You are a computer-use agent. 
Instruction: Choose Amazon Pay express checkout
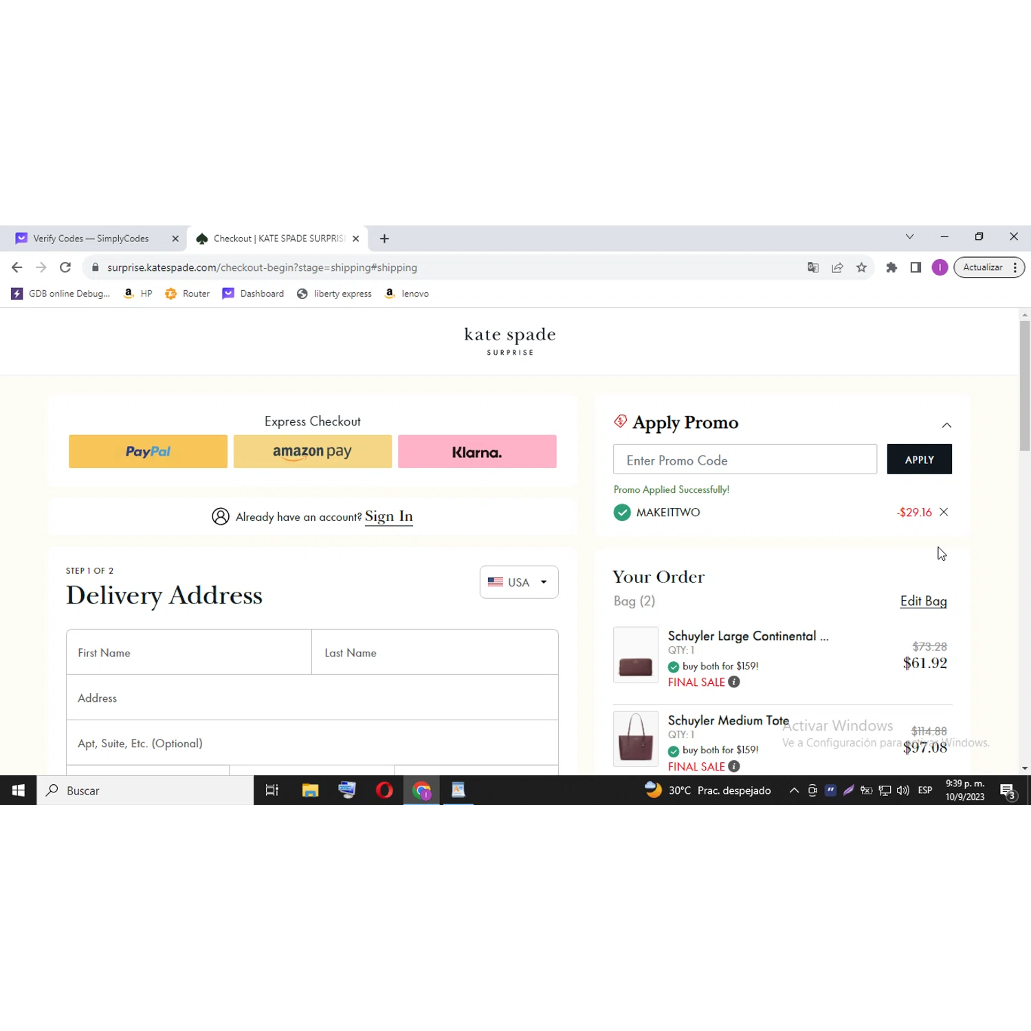point(313,452)
